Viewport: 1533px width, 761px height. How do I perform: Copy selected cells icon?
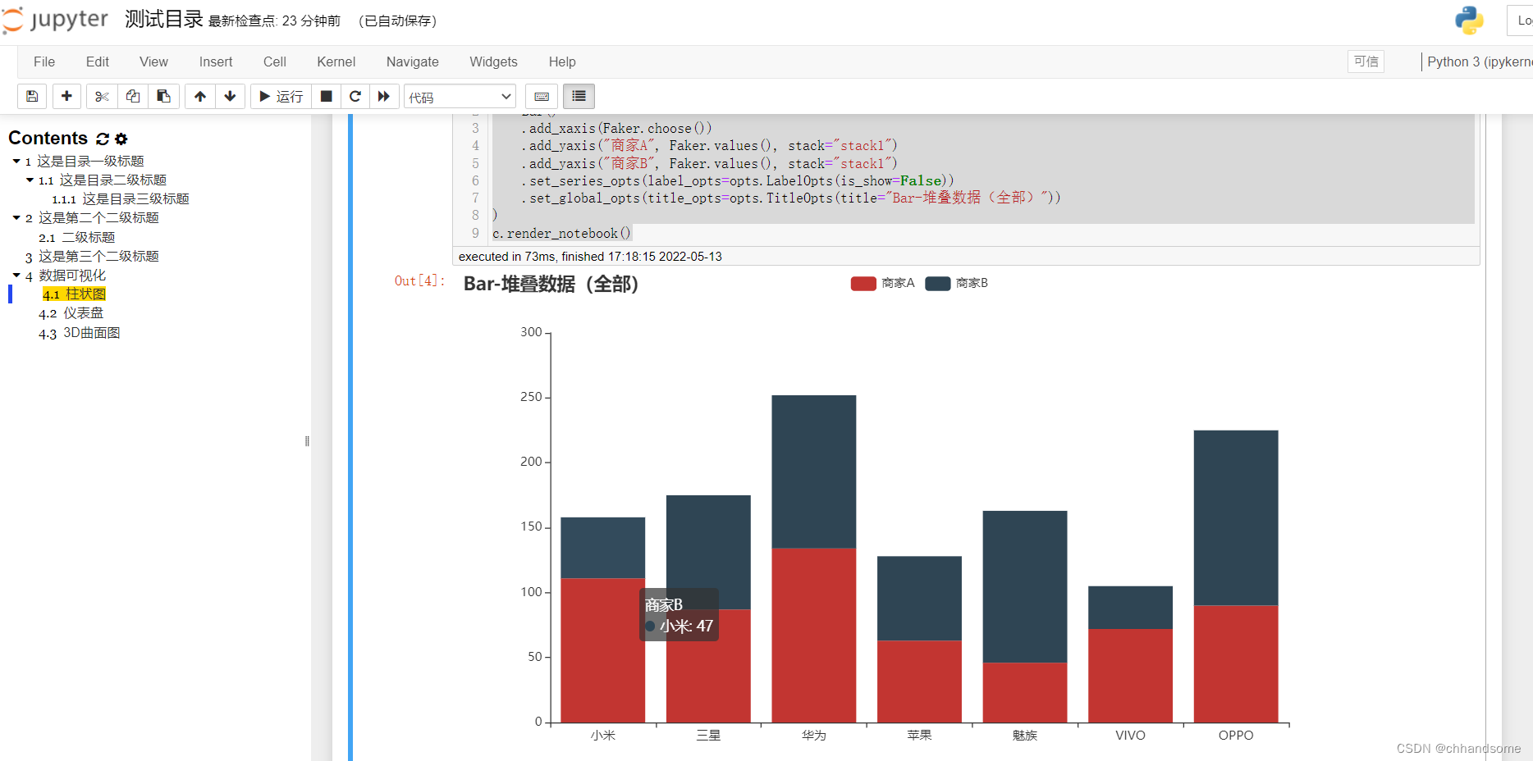133,97
